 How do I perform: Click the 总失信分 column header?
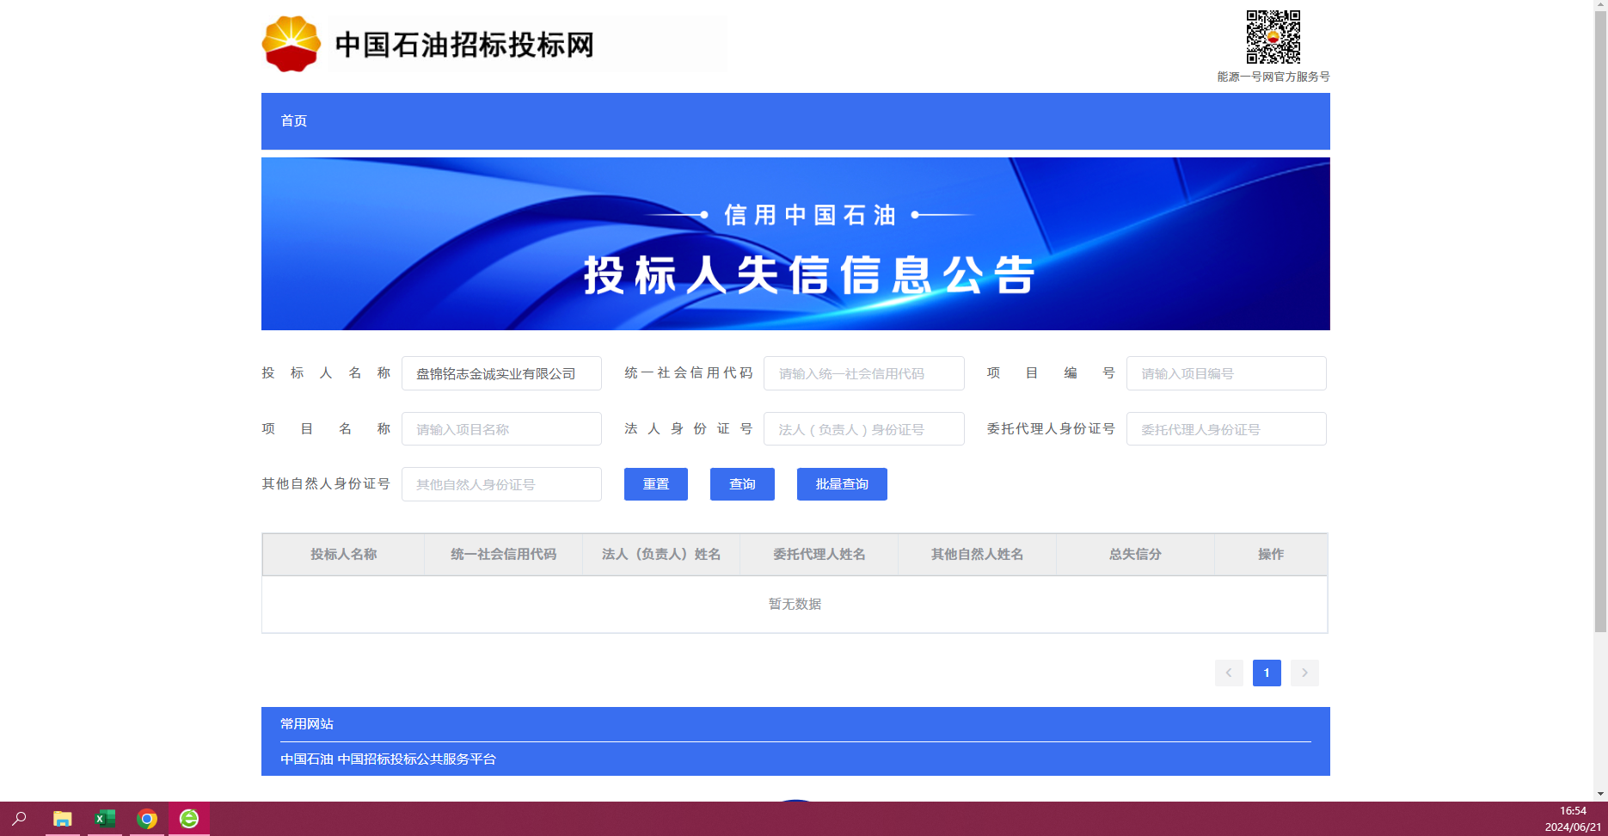pyautogui.click(x=1135, y=555)
